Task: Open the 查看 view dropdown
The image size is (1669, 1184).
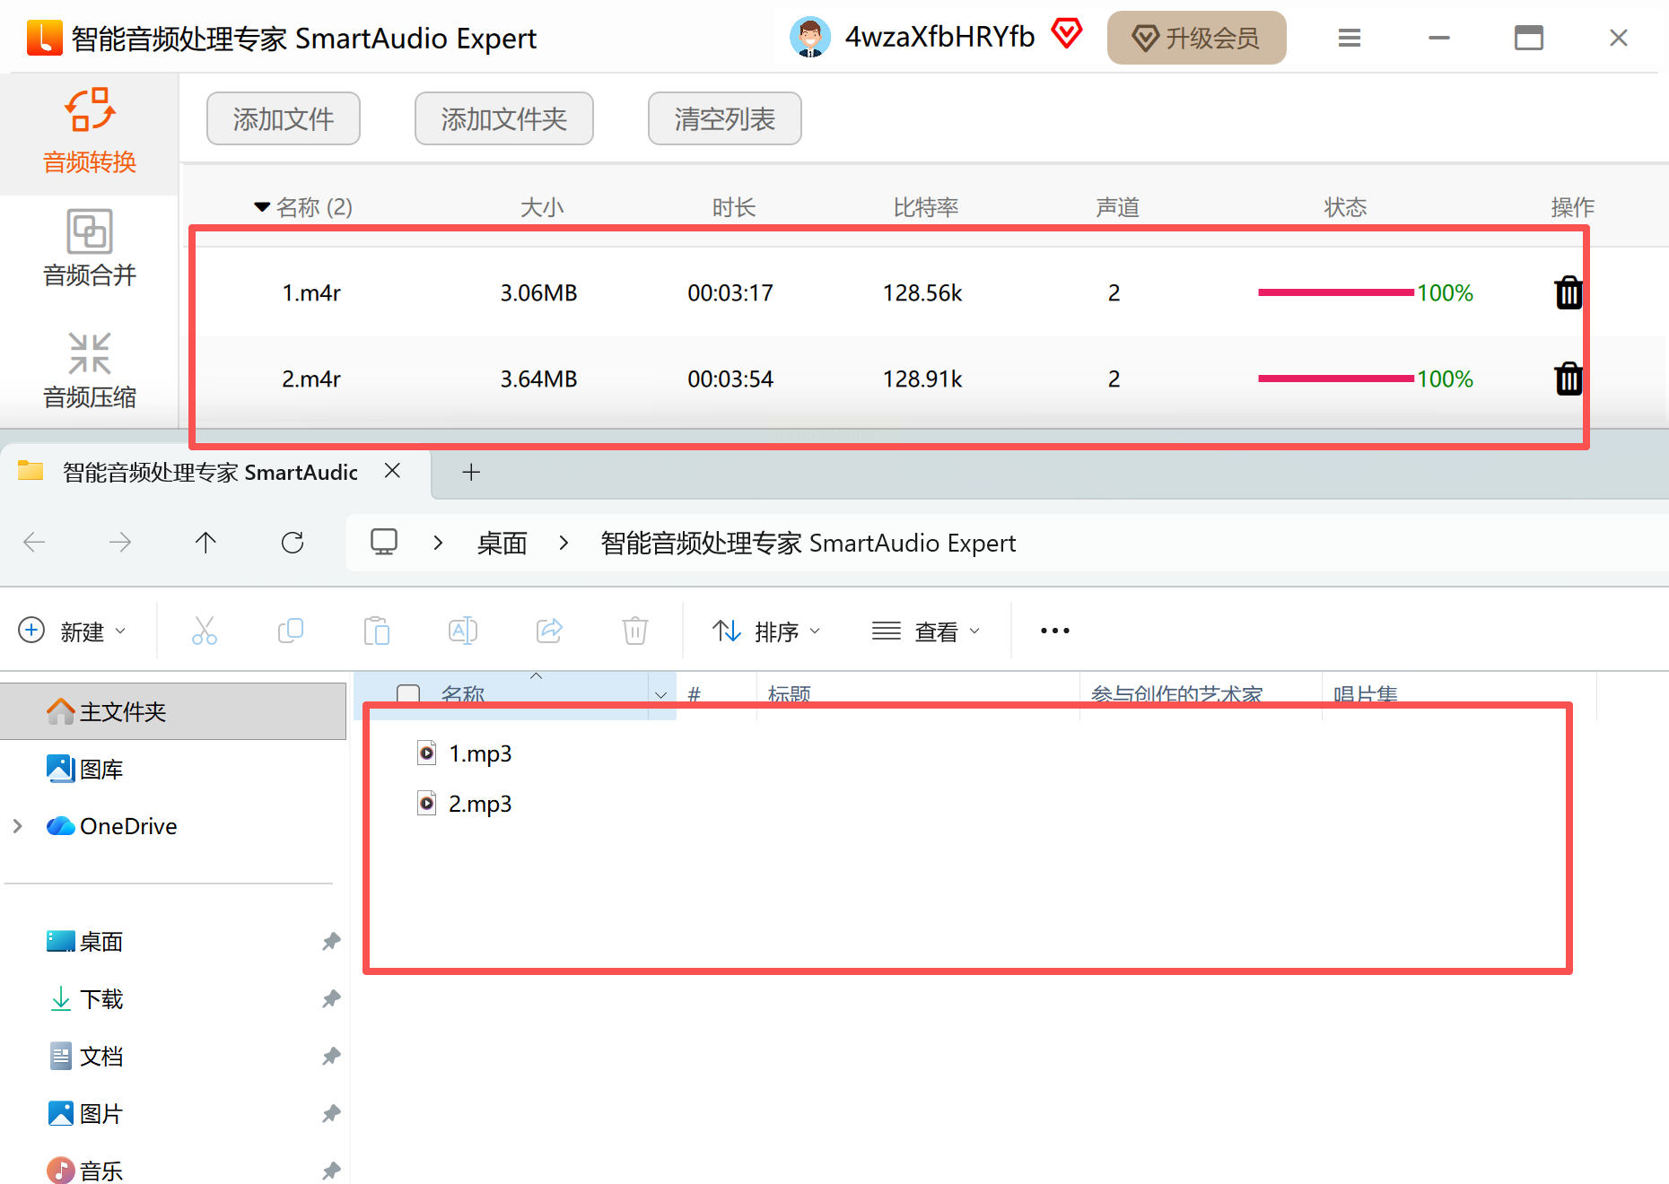Action: pos(926,631)
